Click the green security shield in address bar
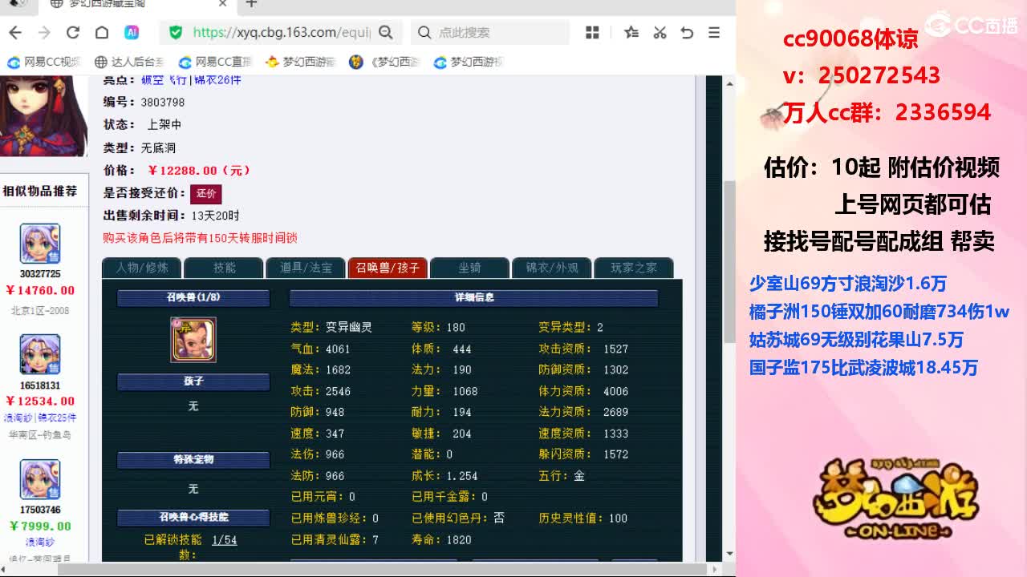The image size is (1027, 577). 175,33
